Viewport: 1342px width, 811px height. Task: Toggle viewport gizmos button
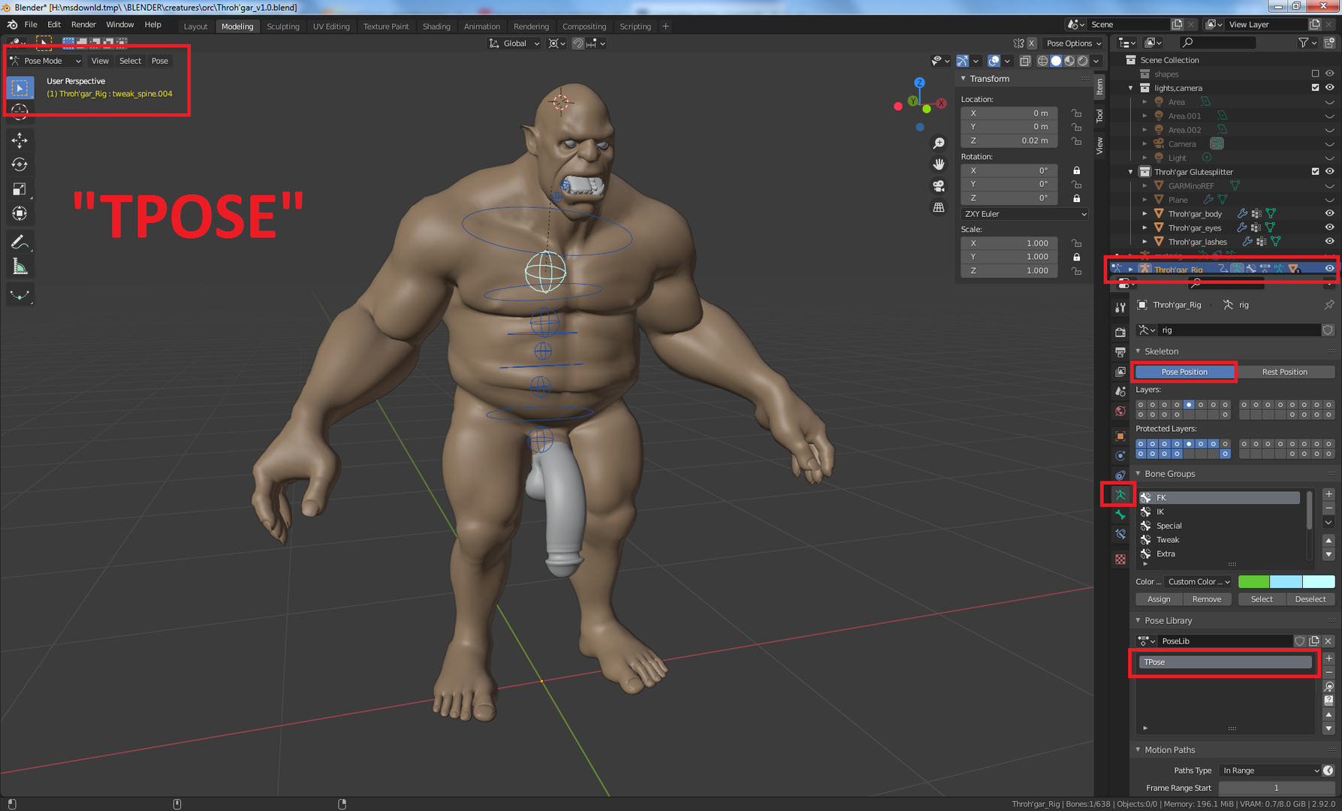(x=962, y=61)
